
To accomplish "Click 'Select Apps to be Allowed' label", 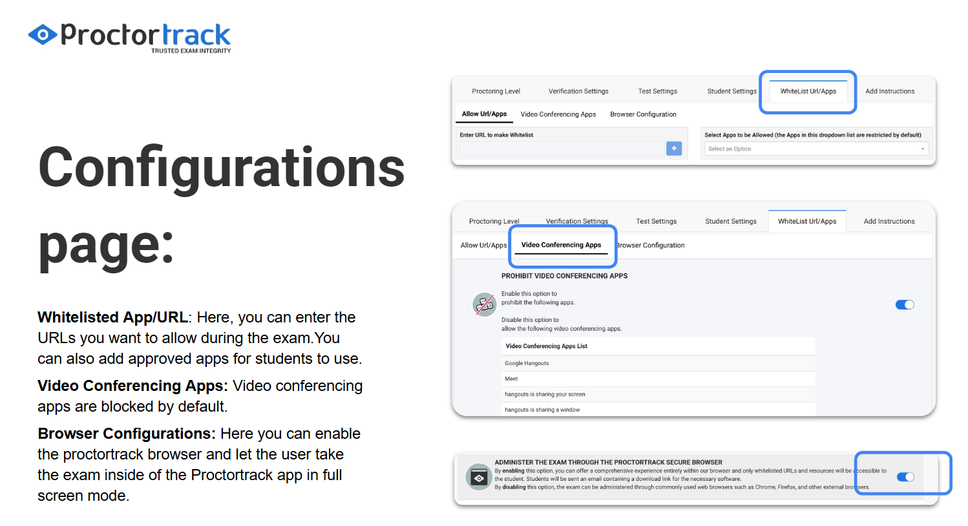I will (x=812, y=135).
